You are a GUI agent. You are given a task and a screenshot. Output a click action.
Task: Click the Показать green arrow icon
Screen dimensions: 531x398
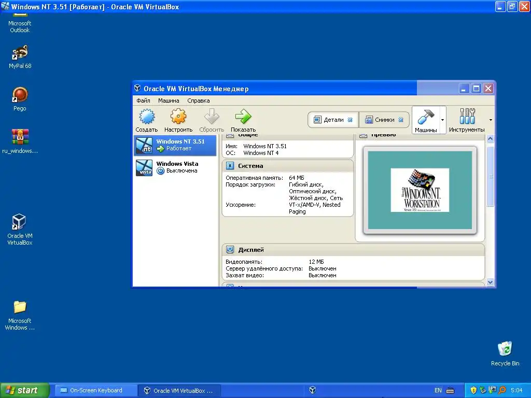click(x=243, y=117)
